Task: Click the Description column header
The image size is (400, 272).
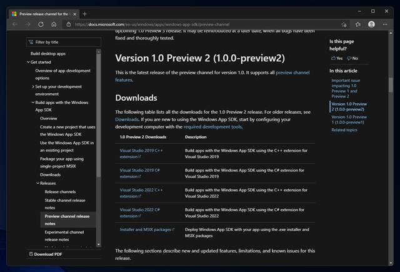Action: point(196,137)
